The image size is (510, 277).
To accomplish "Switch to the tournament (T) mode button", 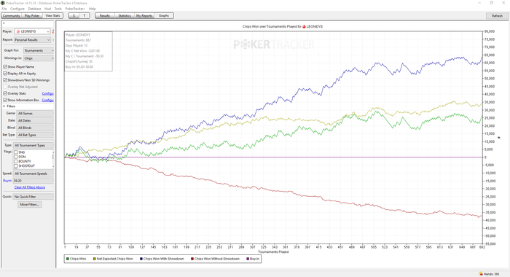I will [x=85, y=15].
